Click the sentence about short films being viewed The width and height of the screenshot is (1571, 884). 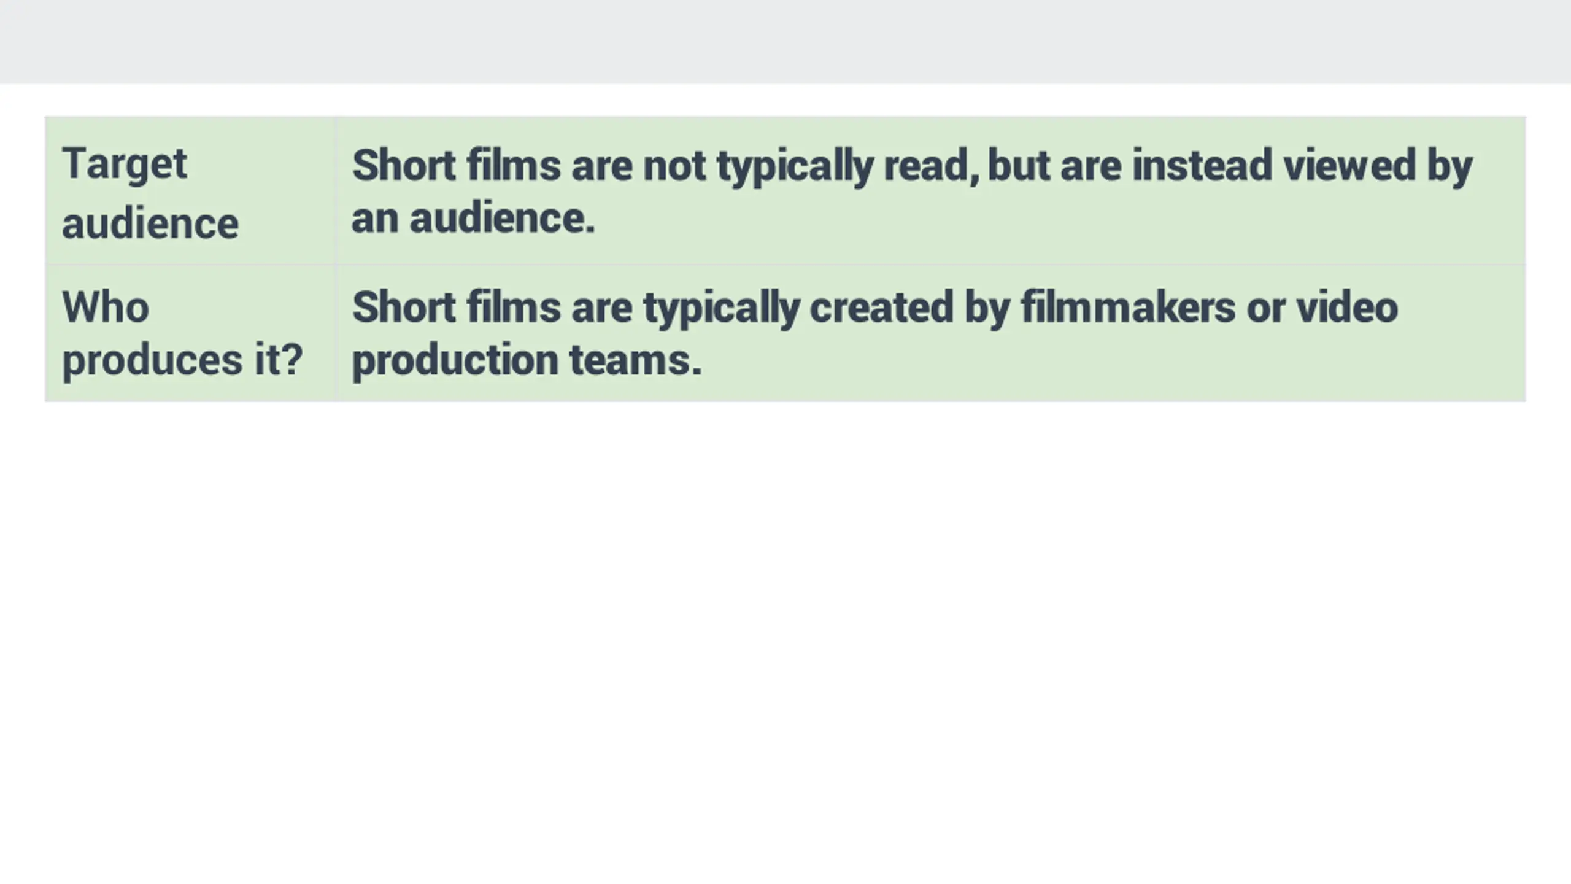click(x=912, y=192)
